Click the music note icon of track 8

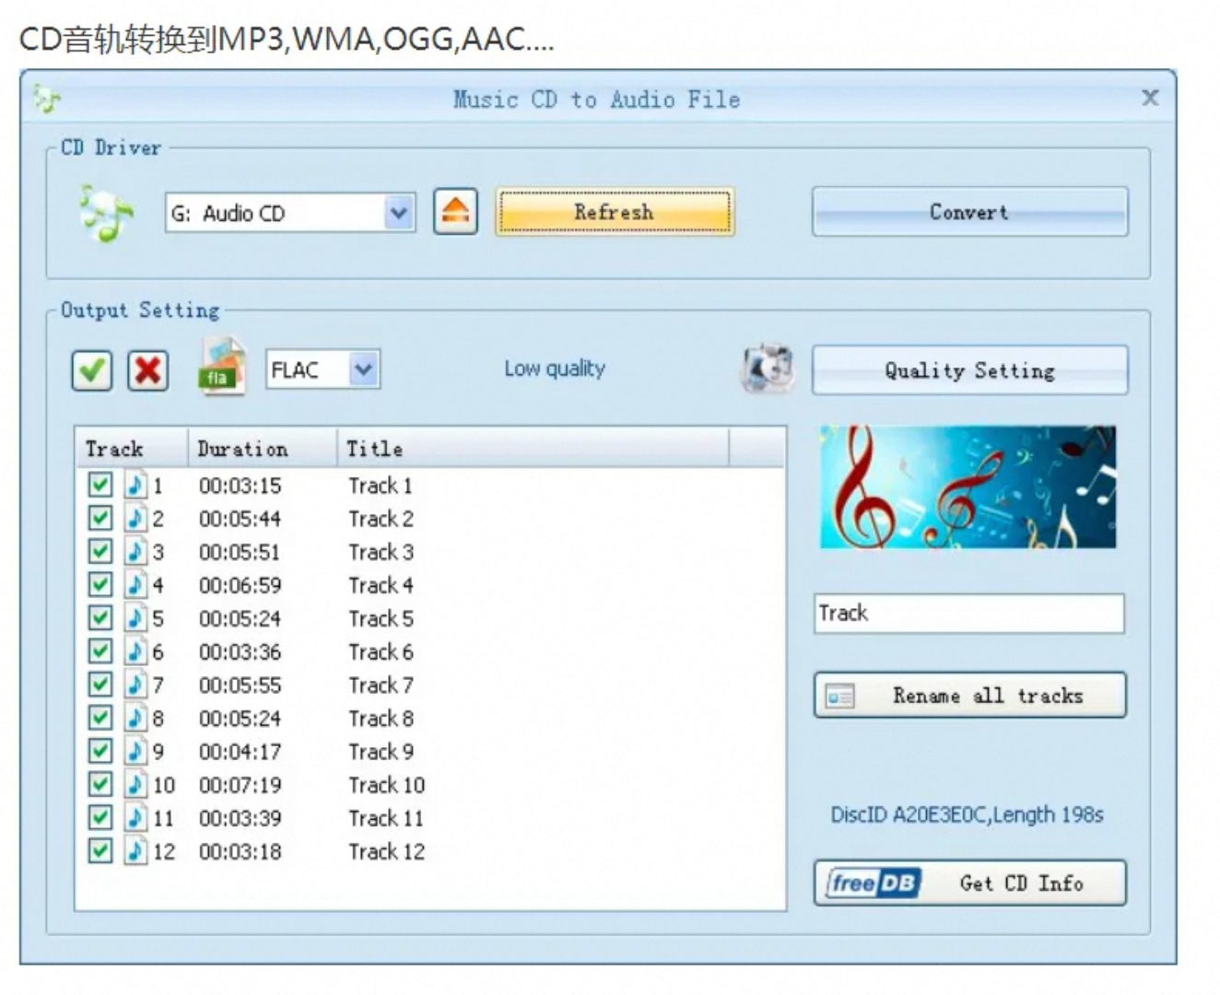(x=136, y=718)
